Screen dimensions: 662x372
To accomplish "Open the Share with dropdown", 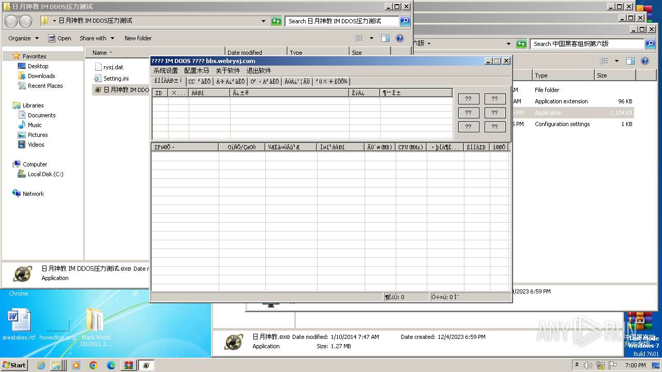I will (96, 38).
